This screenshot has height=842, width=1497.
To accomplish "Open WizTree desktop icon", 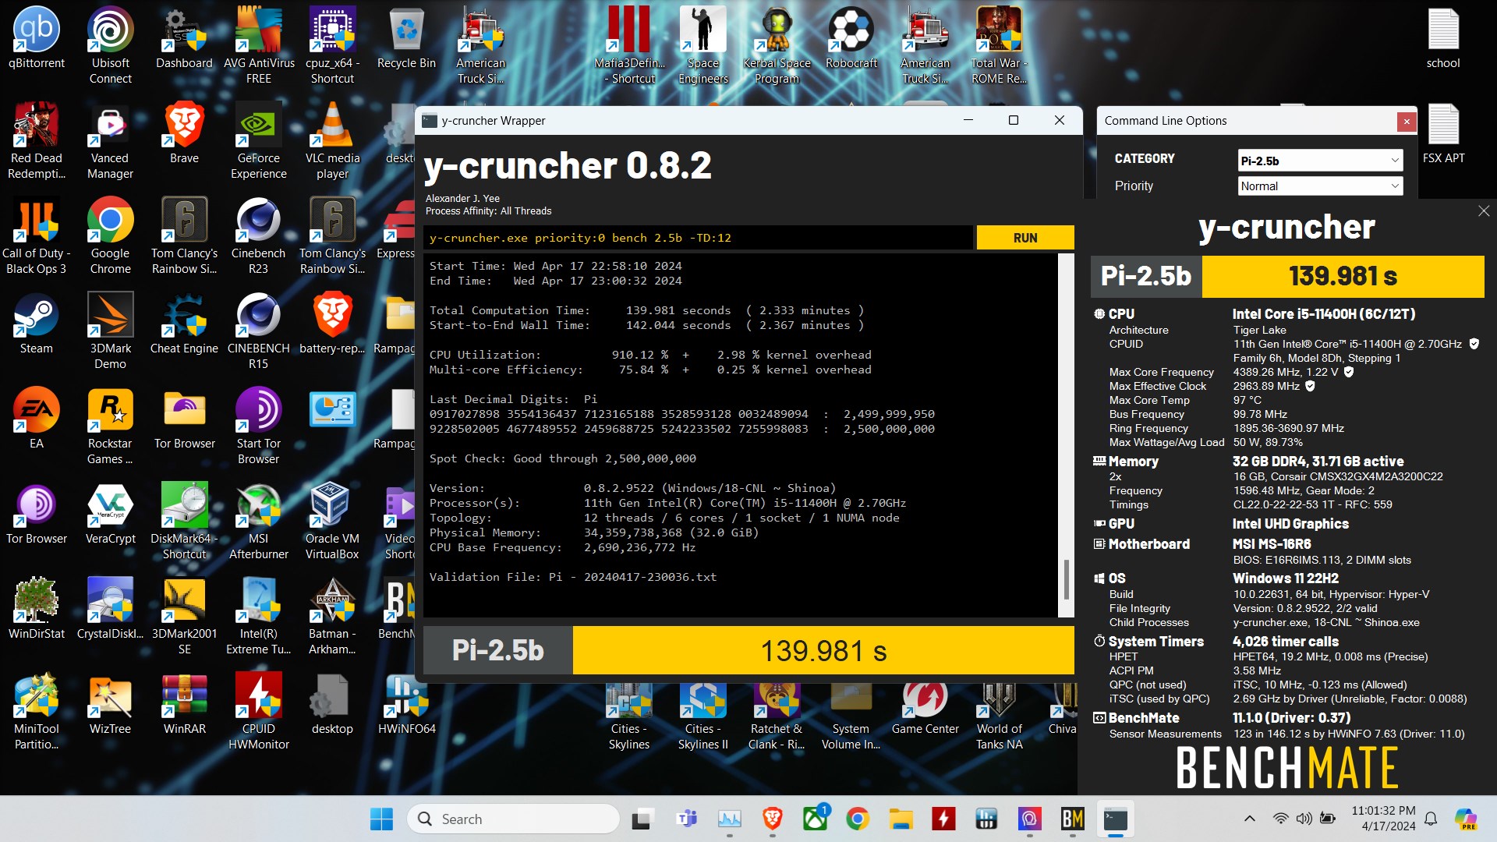I will 111,705.
